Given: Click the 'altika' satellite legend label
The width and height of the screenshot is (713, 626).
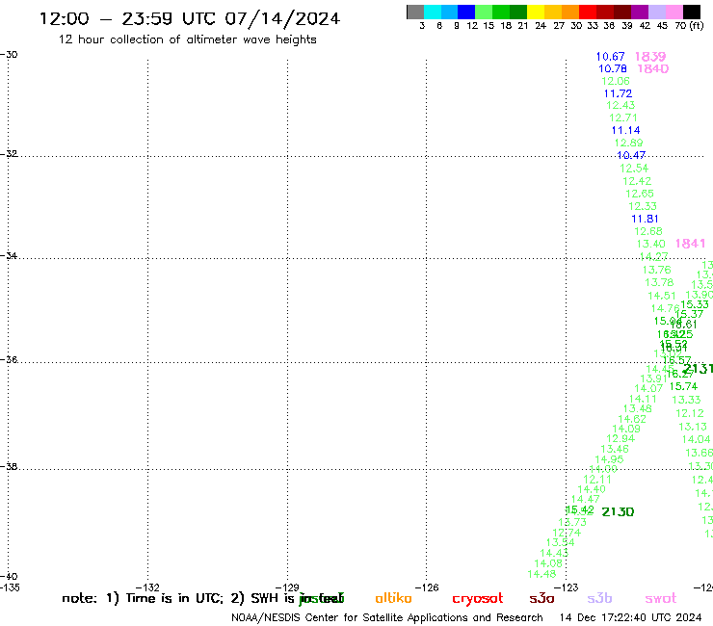Looking at the screenshot, I should point(393,598).
